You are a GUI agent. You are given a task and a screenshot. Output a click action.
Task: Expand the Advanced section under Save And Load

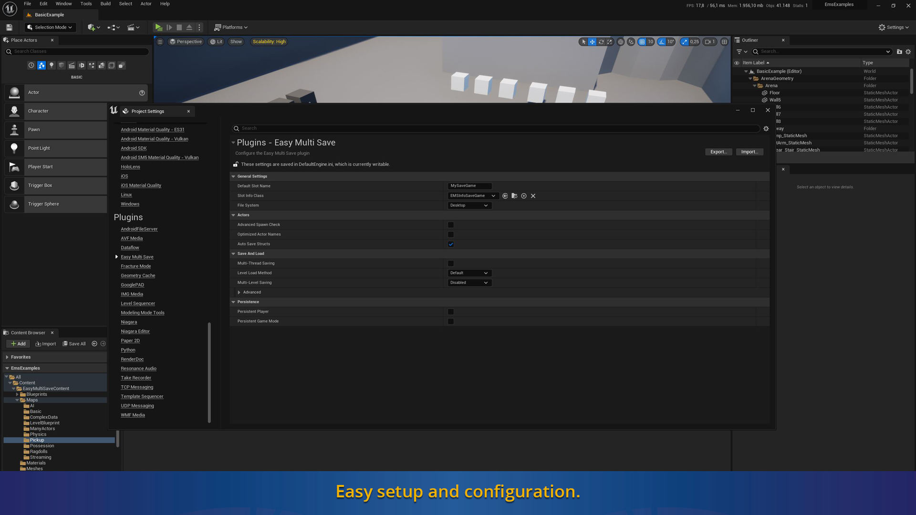[239, 292]
